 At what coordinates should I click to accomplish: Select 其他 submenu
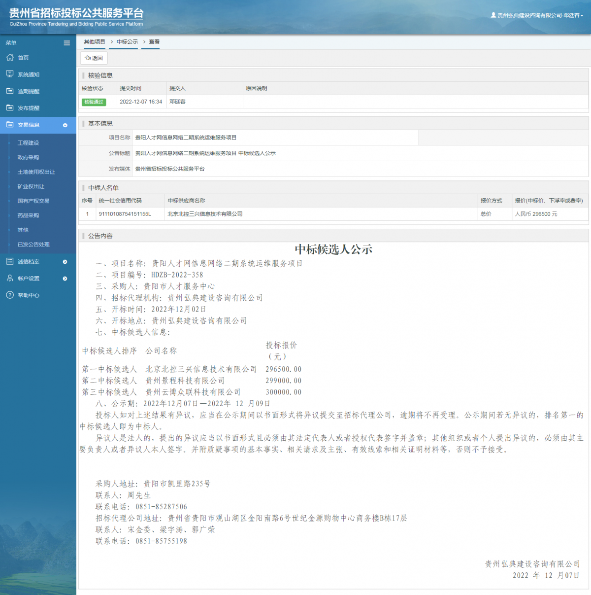click(x=23, y=230)
